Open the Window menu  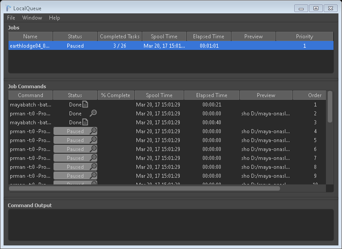[32, 18]
